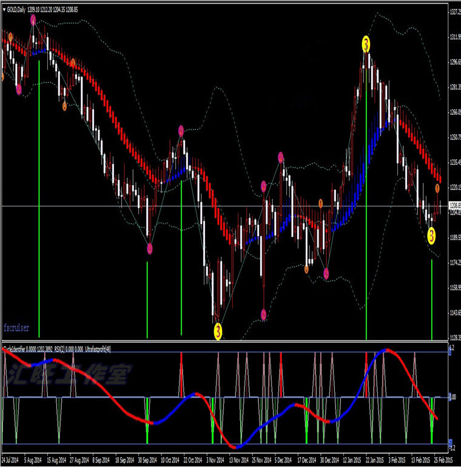Image resolution: width=461 pixels, height=468 pixels.
Task: Select the yellow 3 marker at November 2014 low
Action: 218,330
